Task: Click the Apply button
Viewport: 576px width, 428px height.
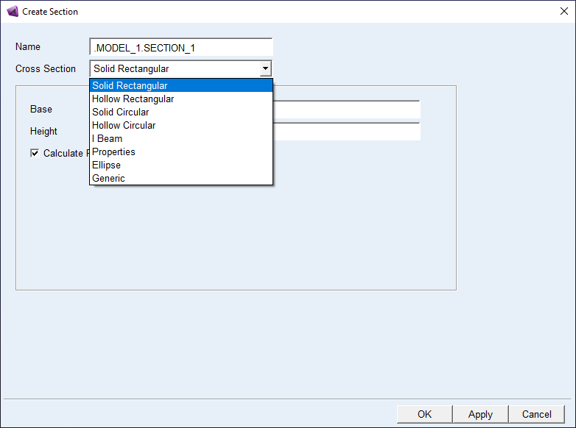Action: coord(480,414)
